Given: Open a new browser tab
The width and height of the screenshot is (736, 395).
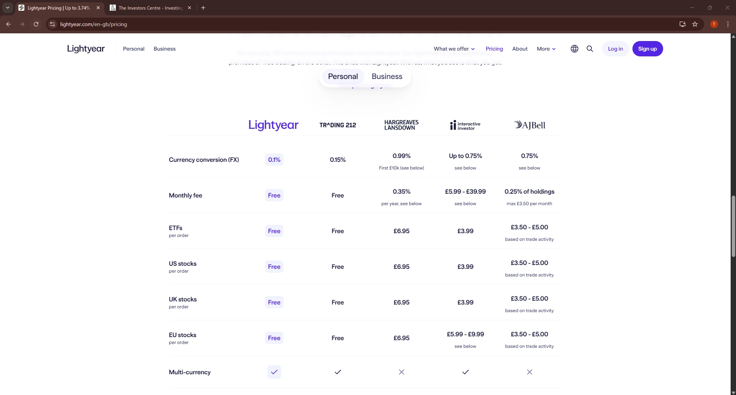Looking at the screenshot, I should 203,8.
